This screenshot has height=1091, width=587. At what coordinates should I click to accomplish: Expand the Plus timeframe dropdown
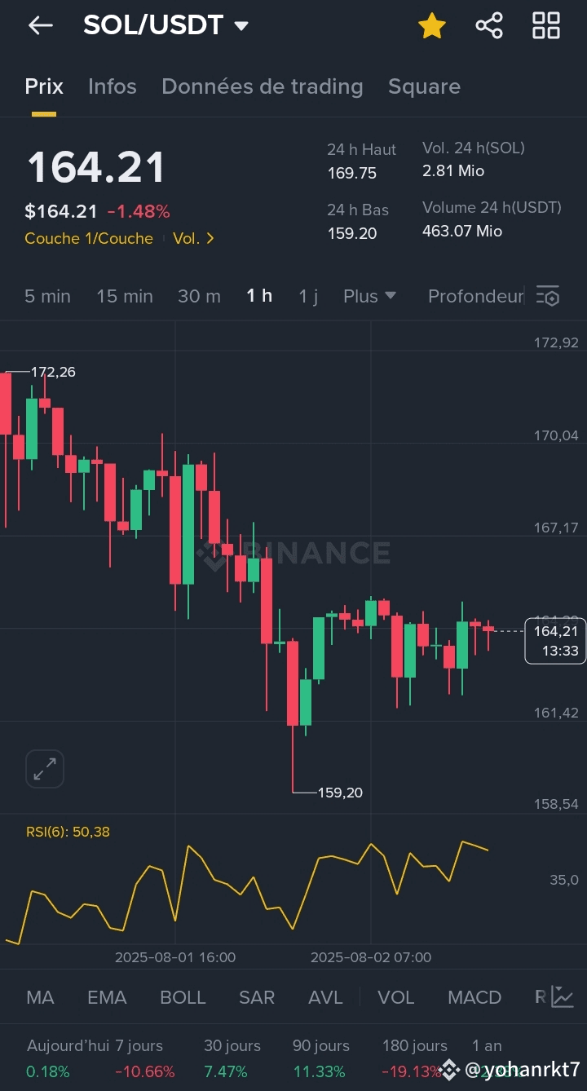click(369, 296)
